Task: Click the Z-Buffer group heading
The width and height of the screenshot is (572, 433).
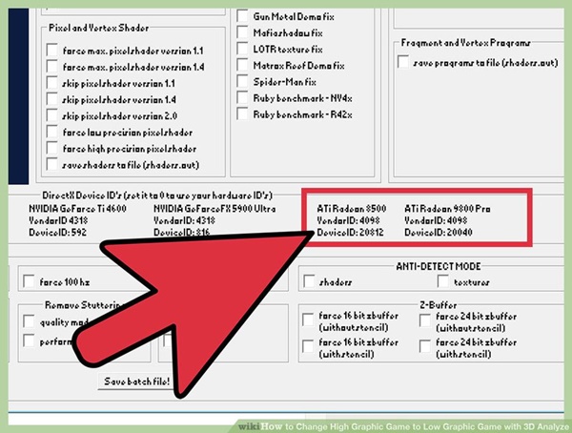Action: pyautogui.click(x=439, y=304)
